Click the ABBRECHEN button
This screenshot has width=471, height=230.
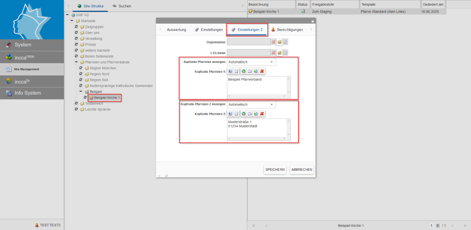pos(301,170)
